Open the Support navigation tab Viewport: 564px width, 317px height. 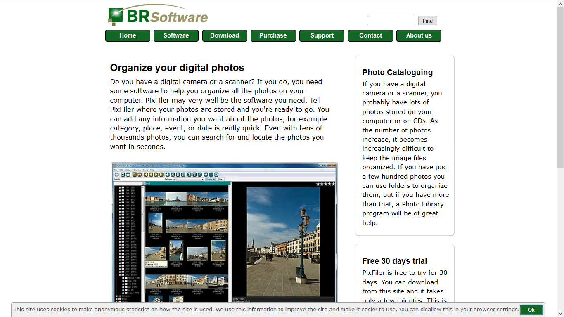pos(322,35)
